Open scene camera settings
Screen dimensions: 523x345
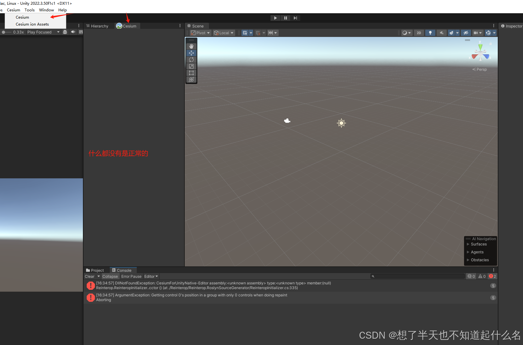(478, 33)
